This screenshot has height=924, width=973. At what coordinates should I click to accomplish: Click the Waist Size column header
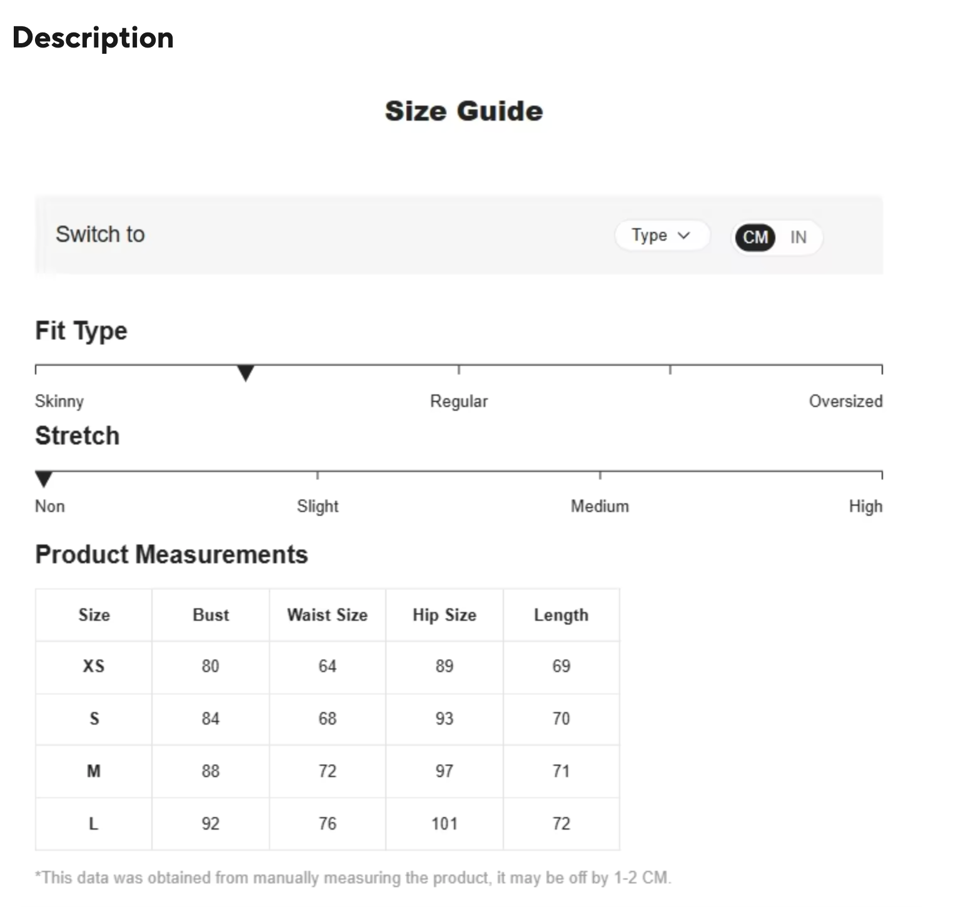327,615
